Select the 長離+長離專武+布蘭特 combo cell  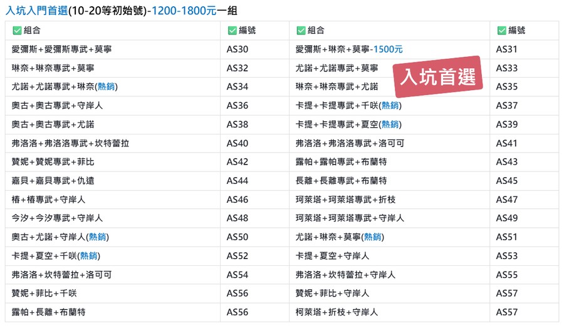coord(341,181)
